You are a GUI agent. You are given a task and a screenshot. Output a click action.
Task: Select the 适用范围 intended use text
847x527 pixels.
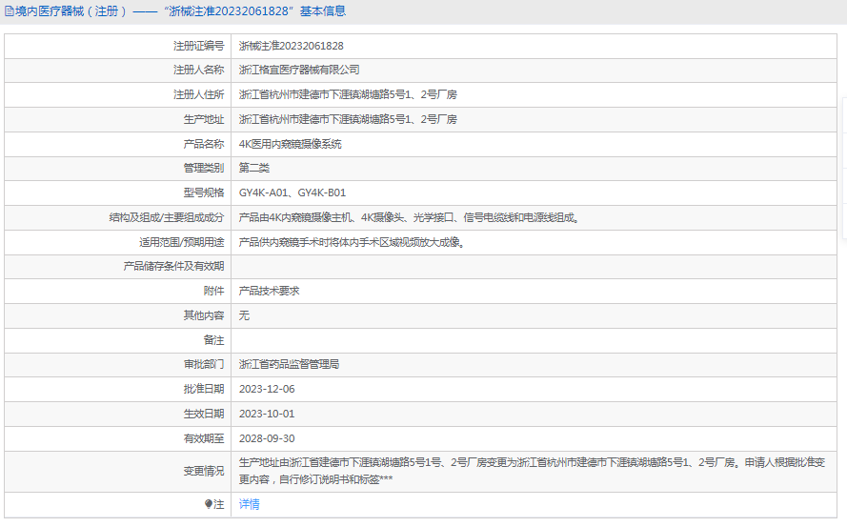coord(352,242)
